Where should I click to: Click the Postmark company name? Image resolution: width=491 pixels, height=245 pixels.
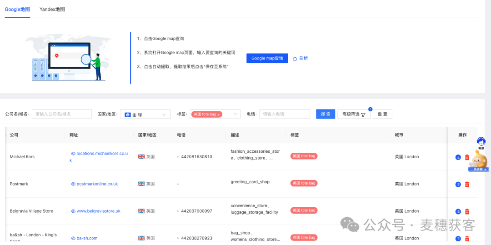(x=19, y=184)
